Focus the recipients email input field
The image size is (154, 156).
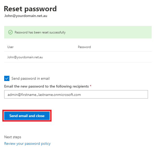76,94
